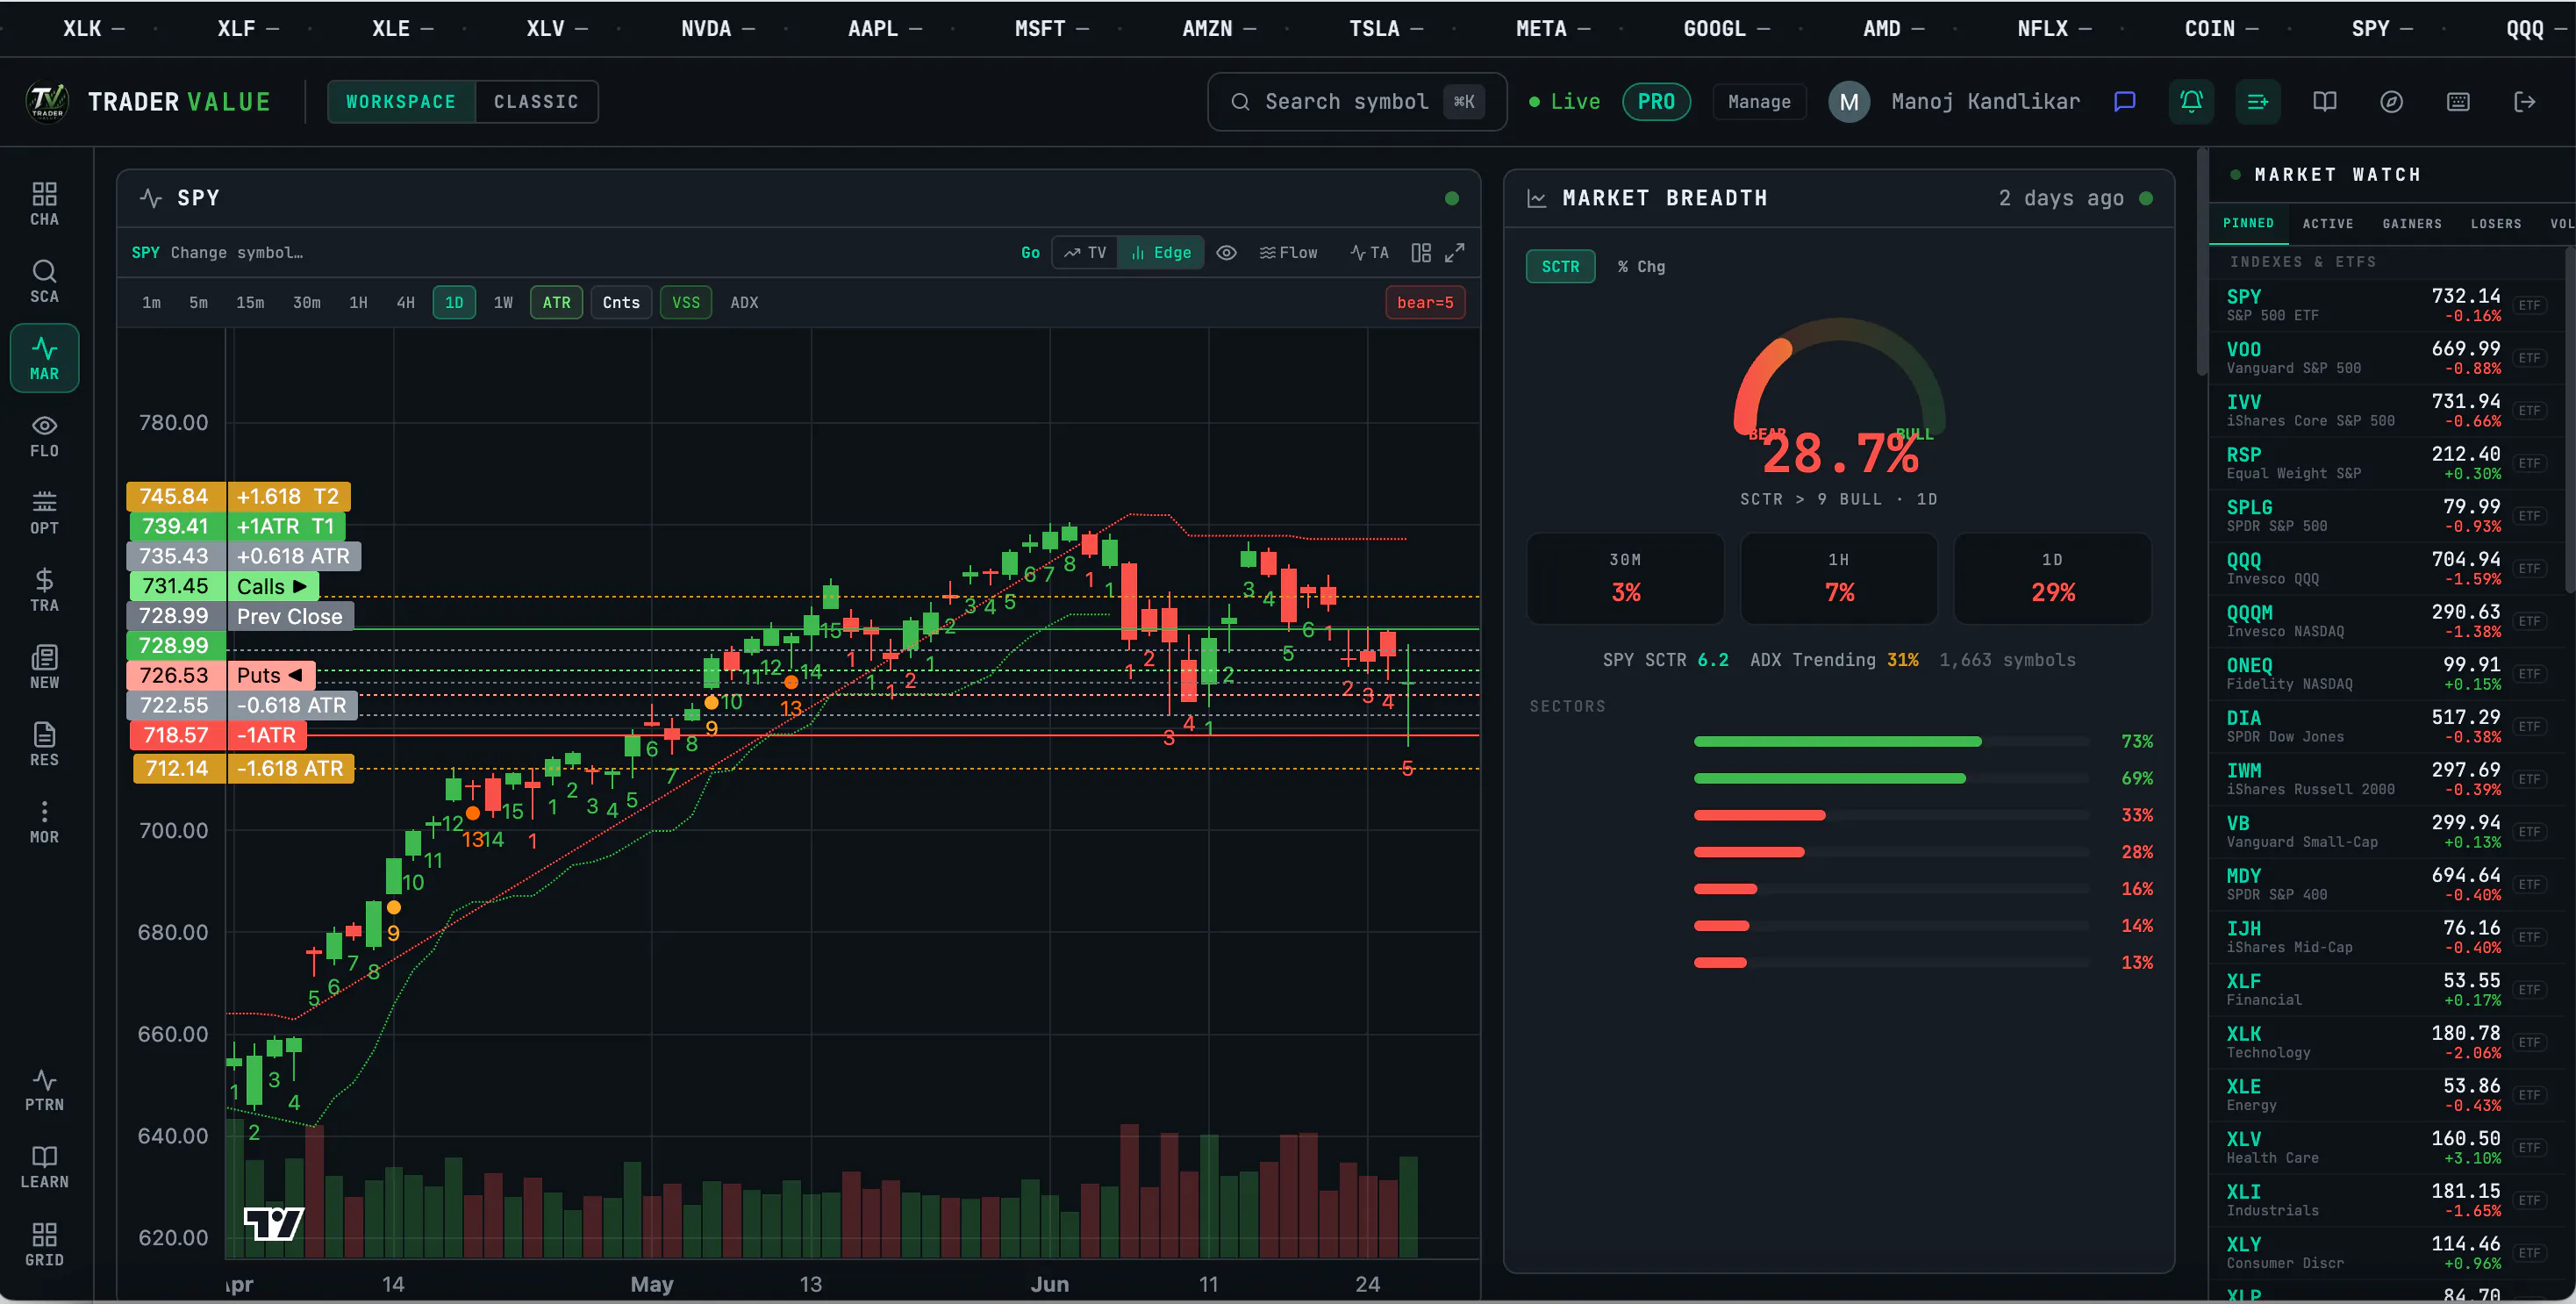Viewport: 2576px width, 1304px height.
Task: Click the user avatar M
Action: pyautogui.click(x=1849, y=101)
